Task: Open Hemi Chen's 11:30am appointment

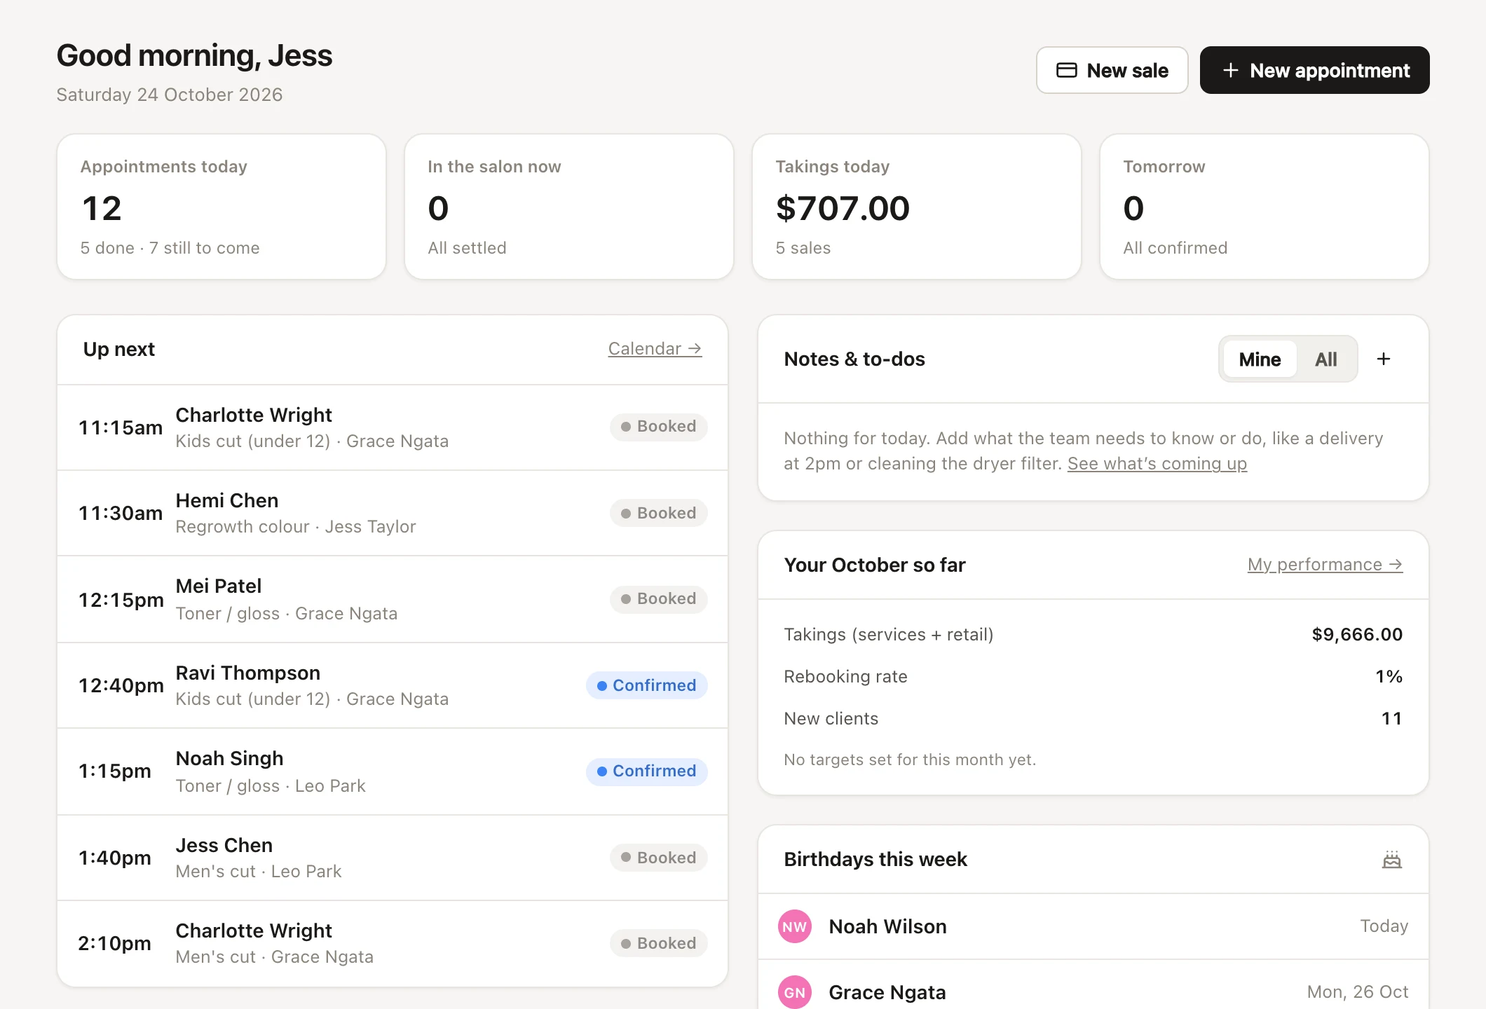Action: click(393, 513)
